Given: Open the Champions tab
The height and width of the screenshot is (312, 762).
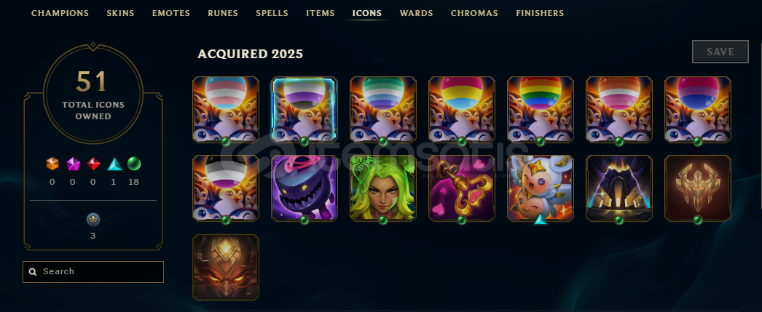Looking at the screenshot, I should tap(60, 13).
